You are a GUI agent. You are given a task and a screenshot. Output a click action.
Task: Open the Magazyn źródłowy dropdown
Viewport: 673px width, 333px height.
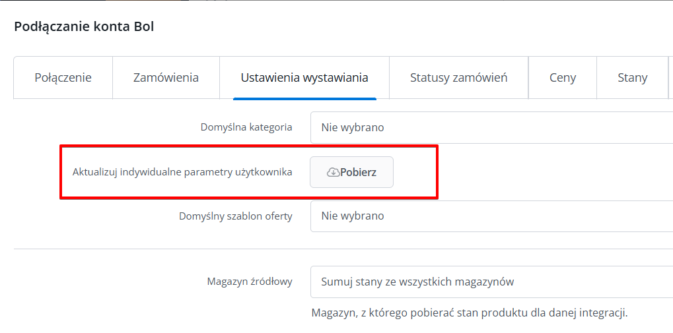[491, 282]
